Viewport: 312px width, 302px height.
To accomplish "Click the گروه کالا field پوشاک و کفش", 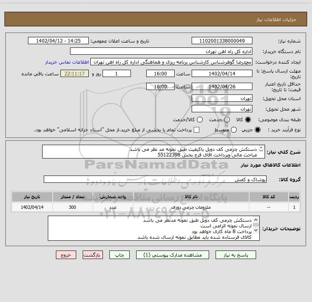I will 155,179.
